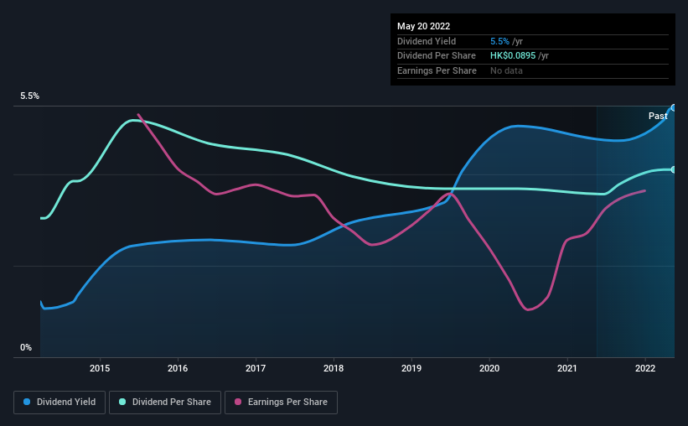Toggle the Dividend Per Share legend button
The height and width of the screenshot is (426, 688).
tap(165, 403)
